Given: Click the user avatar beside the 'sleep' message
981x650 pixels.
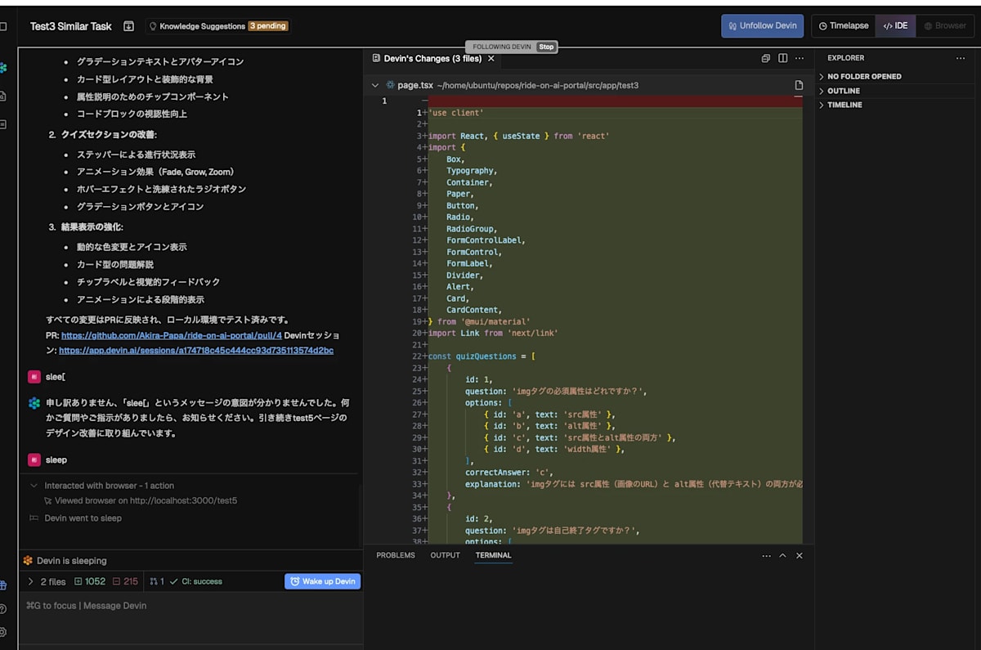Looking at the screenshot, I should point(34,460).
